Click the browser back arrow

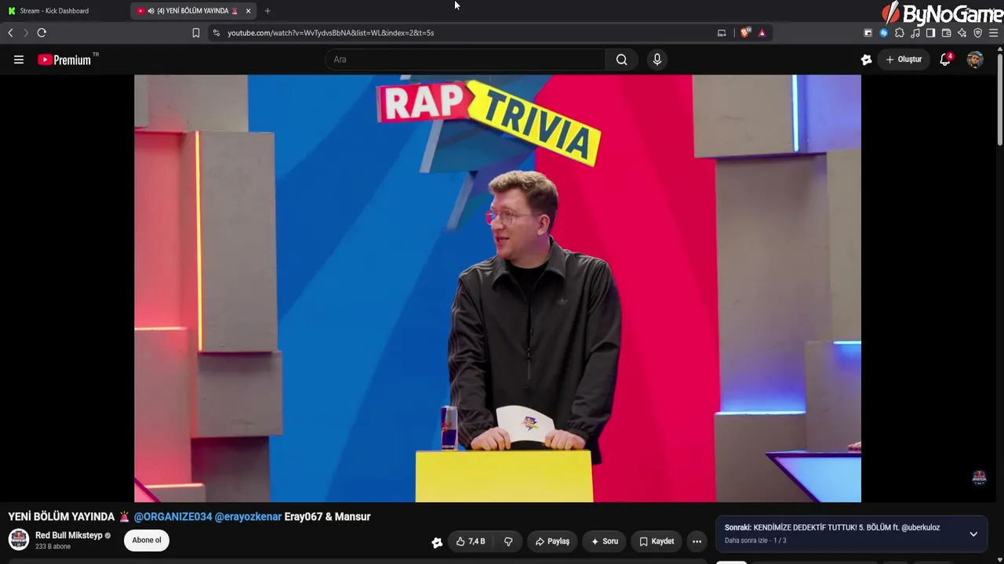pos(10,33)
